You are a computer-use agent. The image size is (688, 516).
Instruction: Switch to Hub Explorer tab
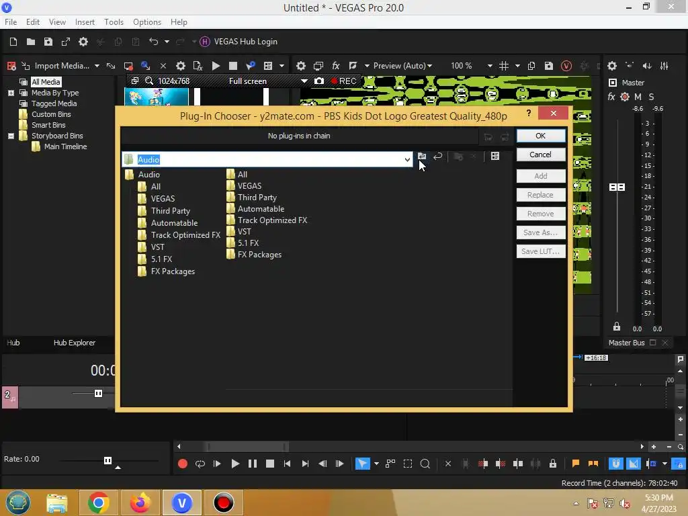(x=74, y=343)
